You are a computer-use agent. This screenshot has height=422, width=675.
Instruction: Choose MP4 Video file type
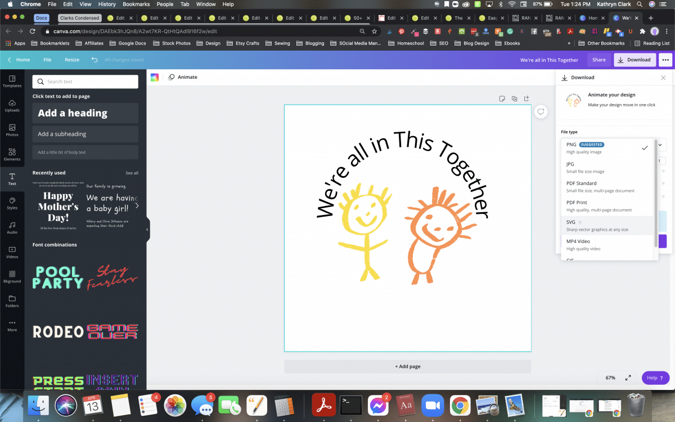click(608, 245)
